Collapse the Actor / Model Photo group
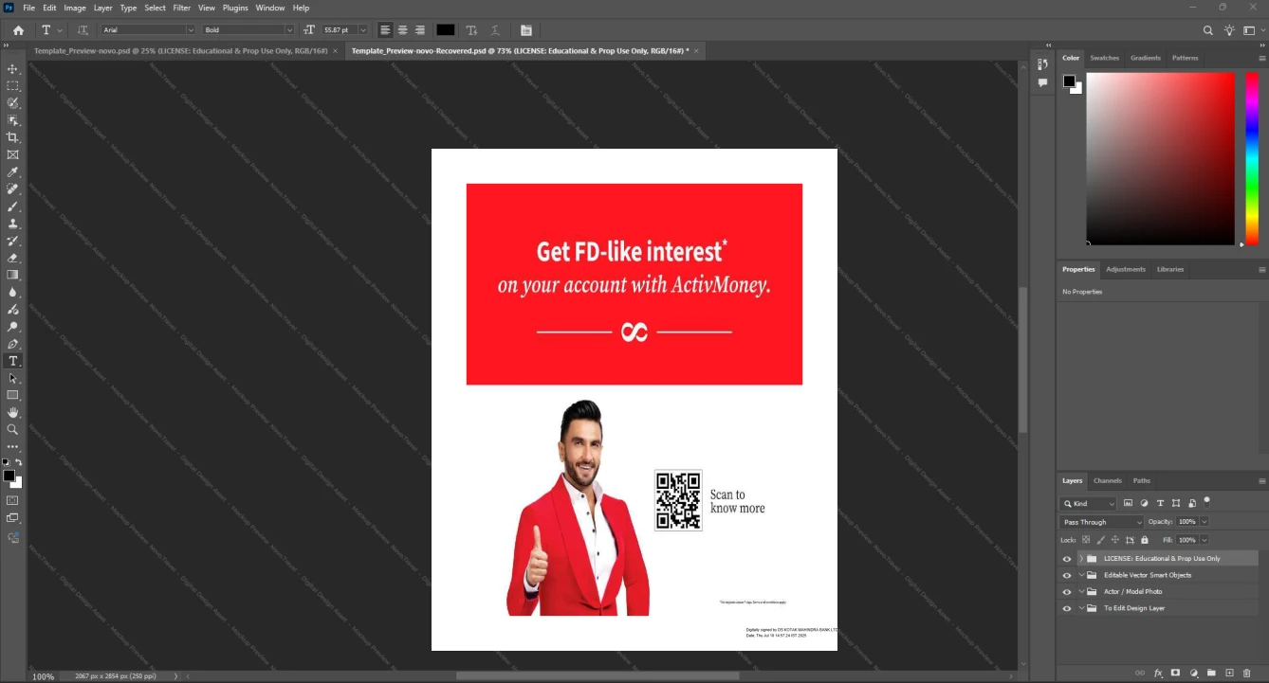This screenshot has width=1269, height=683. tap(1081, 592)
